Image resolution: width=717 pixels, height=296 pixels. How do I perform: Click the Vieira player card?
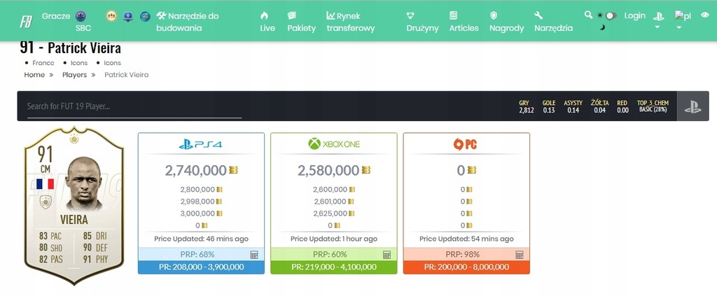tap(74, 204)
